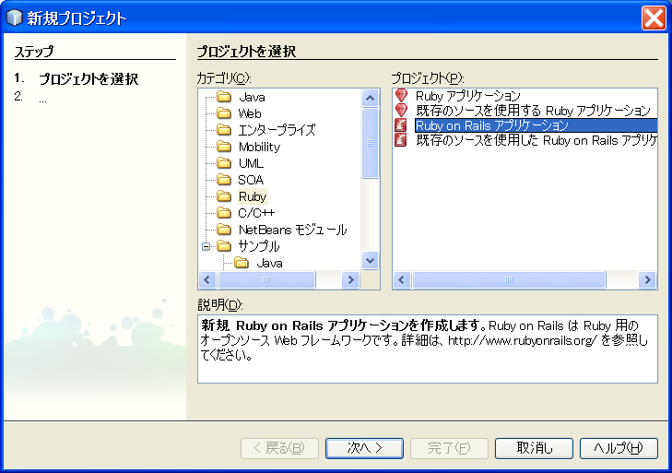Viewport: 672px width, 473px height.
Task: Select the UML category label
Action: coord(251,163)
